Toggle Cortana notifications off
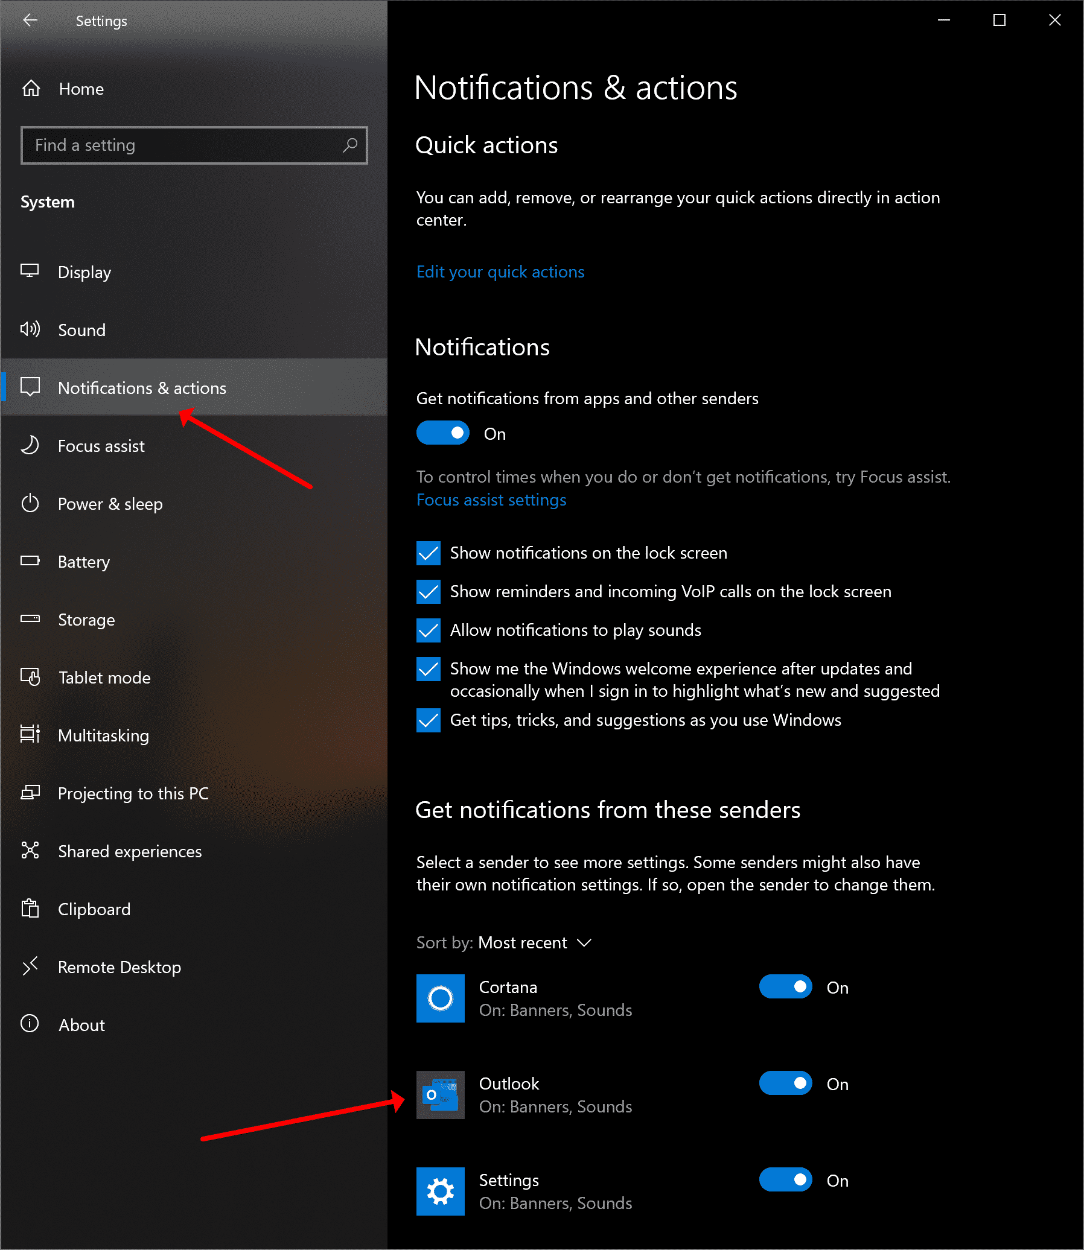This screenshot has height=1250, width=1084. pos(786,987)
